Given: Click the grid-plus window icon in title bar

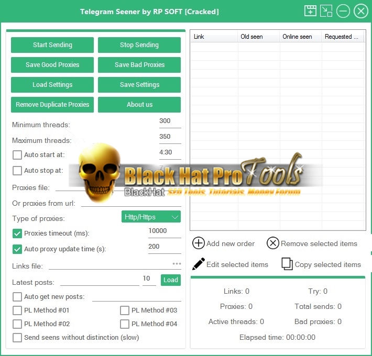Looking at the screenshot, I should [x=310, y=11].
